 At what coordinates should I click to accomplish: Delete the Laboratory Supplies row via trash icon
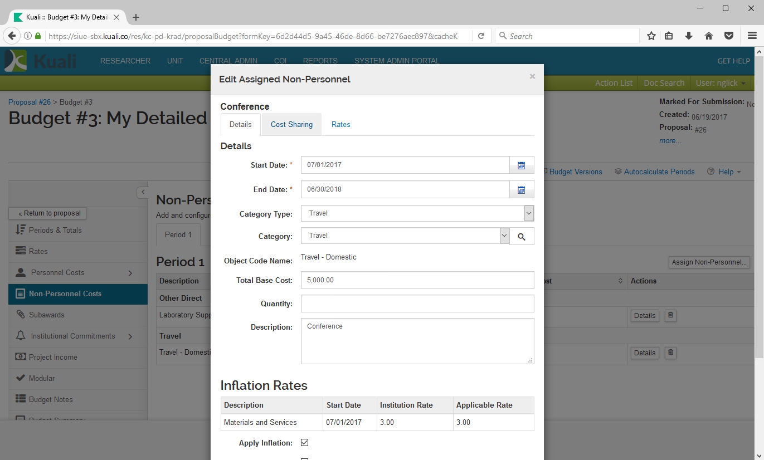tap(670, 315)
